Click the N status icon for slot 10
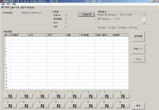The image size is (159, 110). [x=26, y=106]
